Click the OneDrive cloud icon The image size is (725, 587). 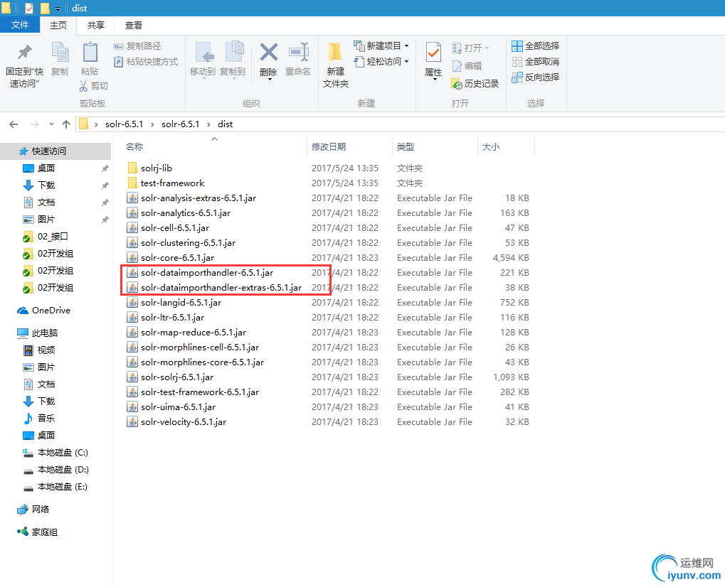pos(23,311)
